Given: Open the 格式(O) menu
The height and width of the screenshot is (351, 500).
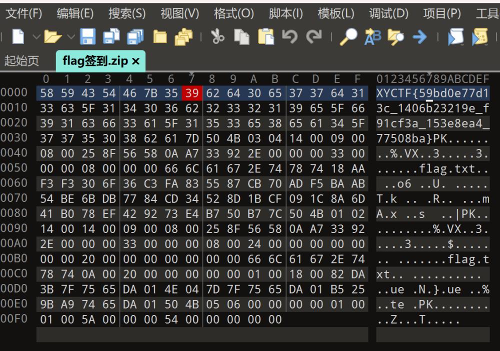Looking at the screenshot, I should pyautogui.click(x=233, y=13).
